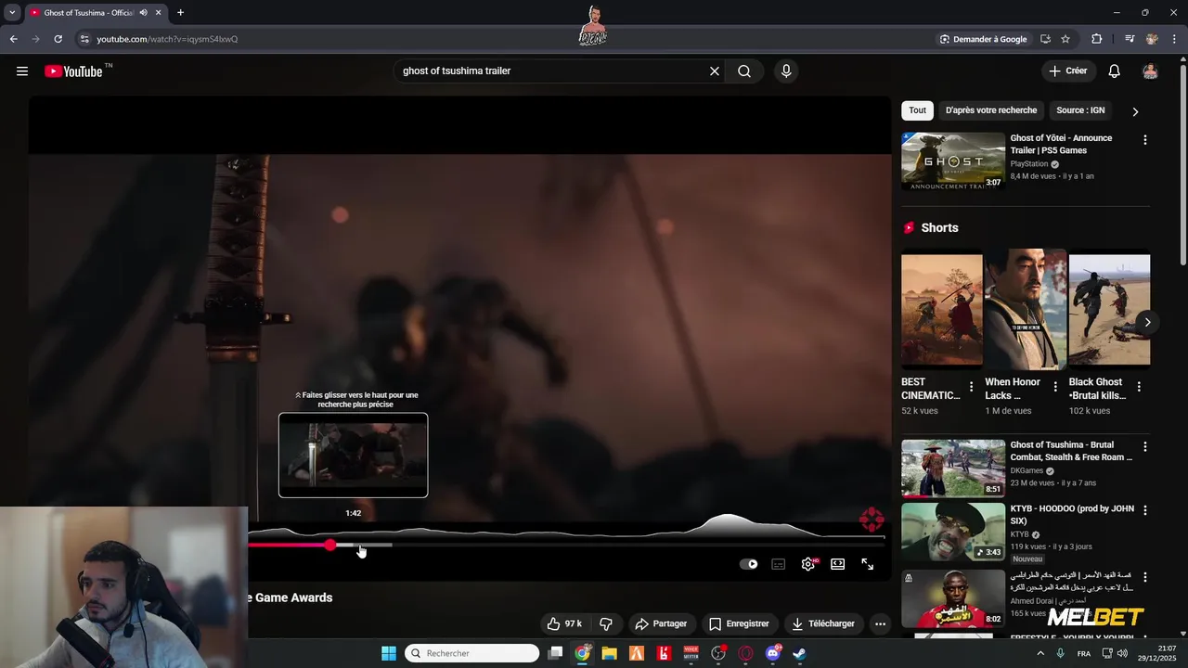The image size is (1188, 668).
Task: Select the Tout filter chip
Action: tap(917, 110)
